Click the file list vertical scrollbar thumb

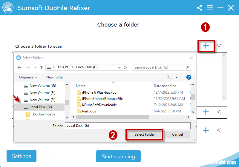(193, 97)
